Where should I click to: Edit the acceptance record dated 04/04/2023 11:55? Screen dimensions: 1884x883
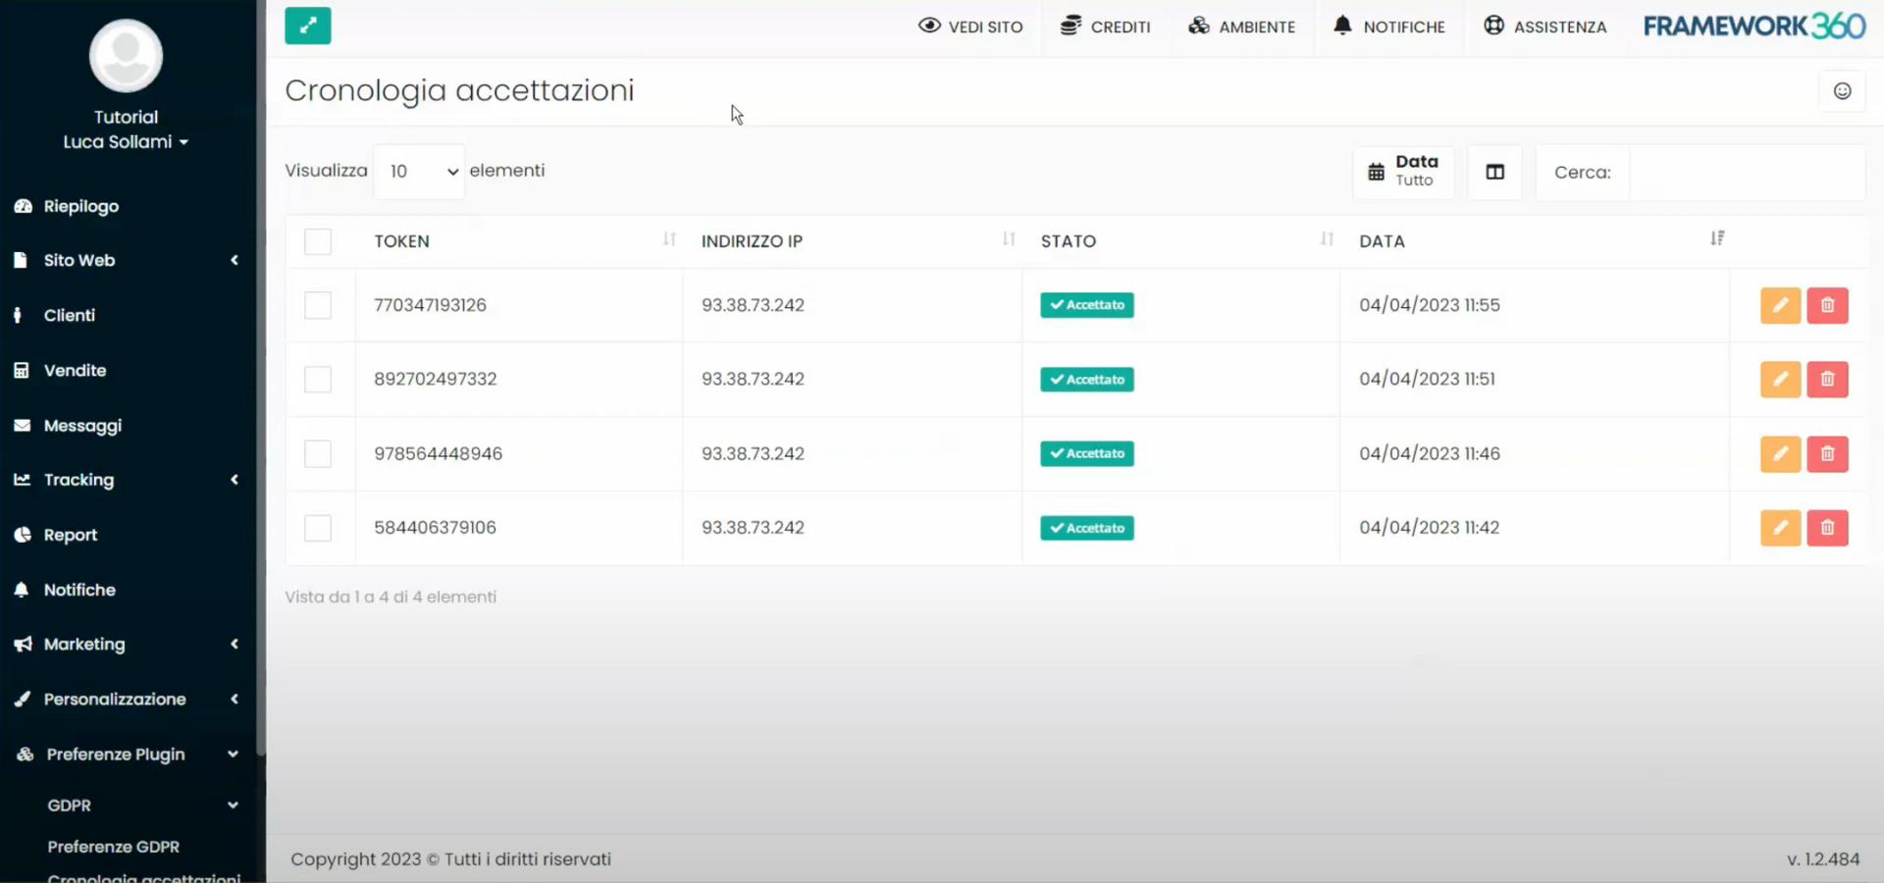pyautogui.click(x=1779, y=305)
